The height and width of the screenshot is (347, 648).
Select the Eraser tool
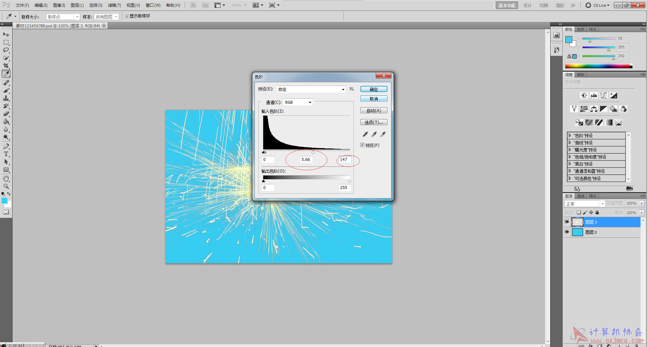click(6, 114)
